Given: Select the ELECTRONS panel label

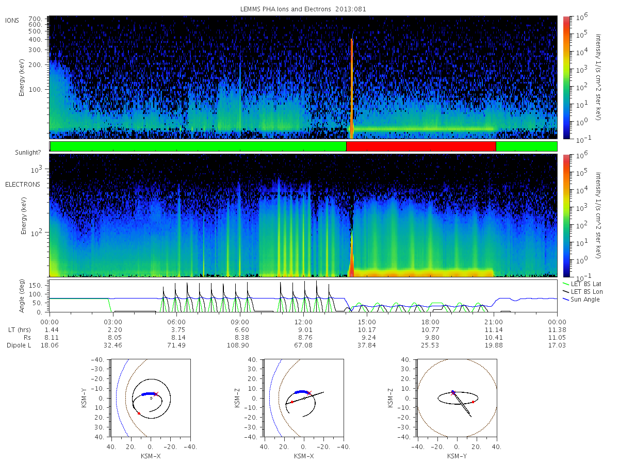Looking at the screenshot, I should (x=22, y=184).
